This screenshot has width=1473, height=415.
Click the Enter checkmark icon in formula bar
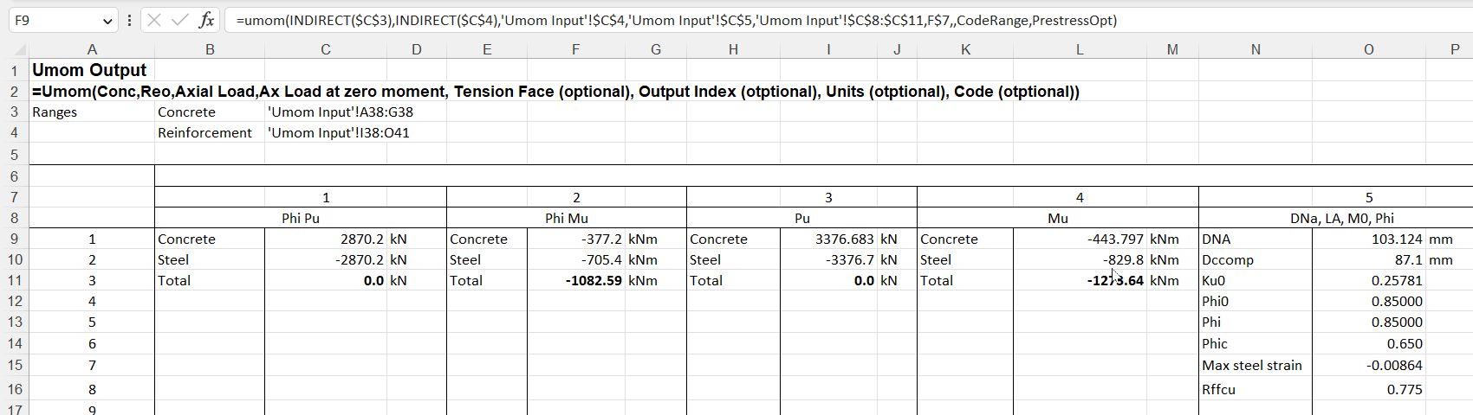[179, 20]
